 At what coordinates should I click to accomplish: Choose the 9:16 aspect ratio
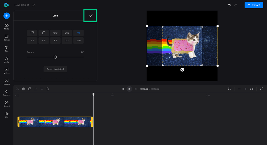(67, 33)
